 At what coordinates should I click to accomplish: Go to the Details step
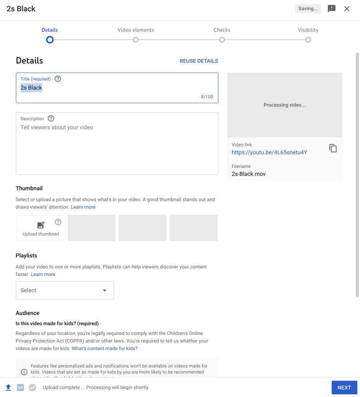click(50, 30)
